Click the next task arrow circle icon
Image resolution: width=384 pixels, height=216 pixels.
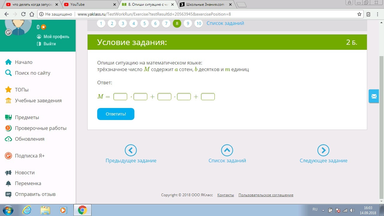point(323,150)
